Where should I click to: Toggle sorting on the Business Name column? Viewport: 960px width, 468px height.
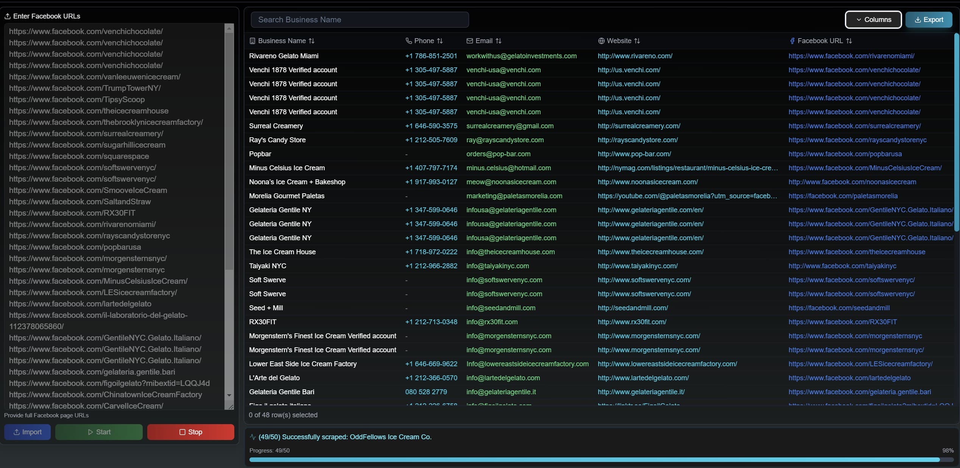[311, 40]
